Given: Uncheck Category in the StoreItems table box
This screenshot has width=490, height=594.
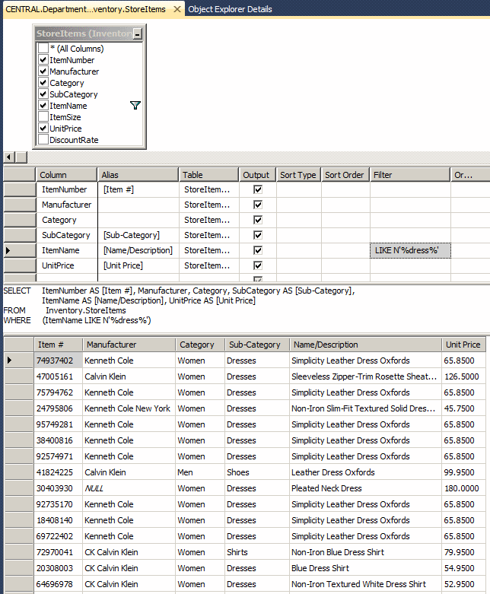Looking at the screenshot, I should [43, 83].
